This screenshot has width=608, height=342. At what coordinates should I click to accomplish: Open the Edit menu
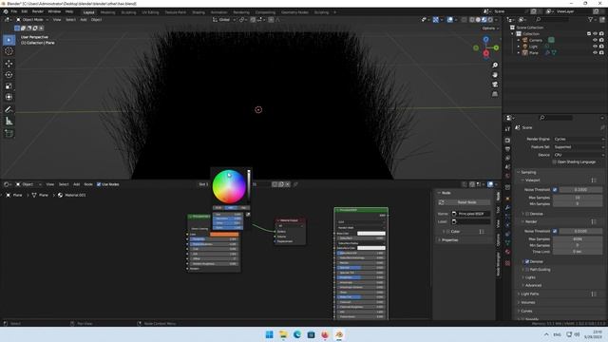(25, 11)
